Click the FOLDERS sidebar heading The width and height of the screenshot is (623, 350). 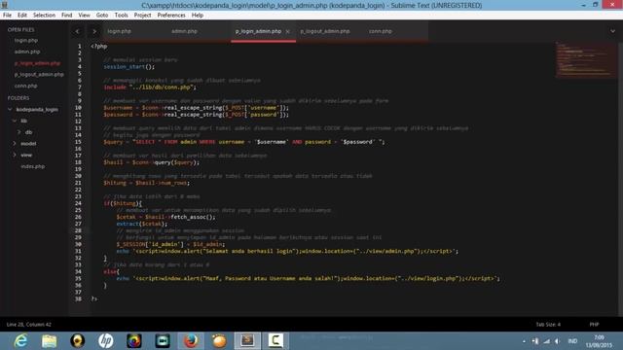click(x=18, y=98)
